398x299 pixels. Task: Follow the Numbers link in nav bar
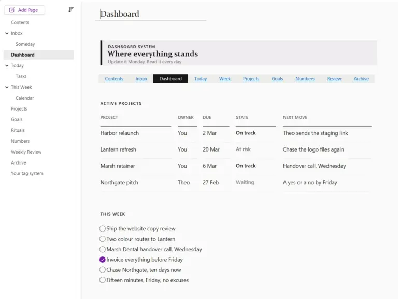[305, 79]
